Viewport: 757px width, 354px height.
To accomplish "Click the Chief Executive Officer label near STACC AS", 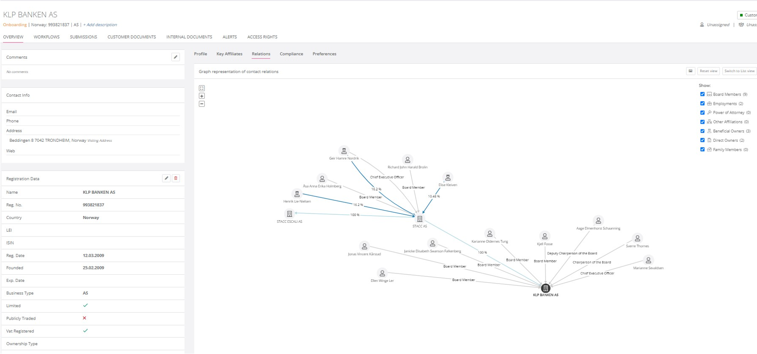I will pos(387,177).
